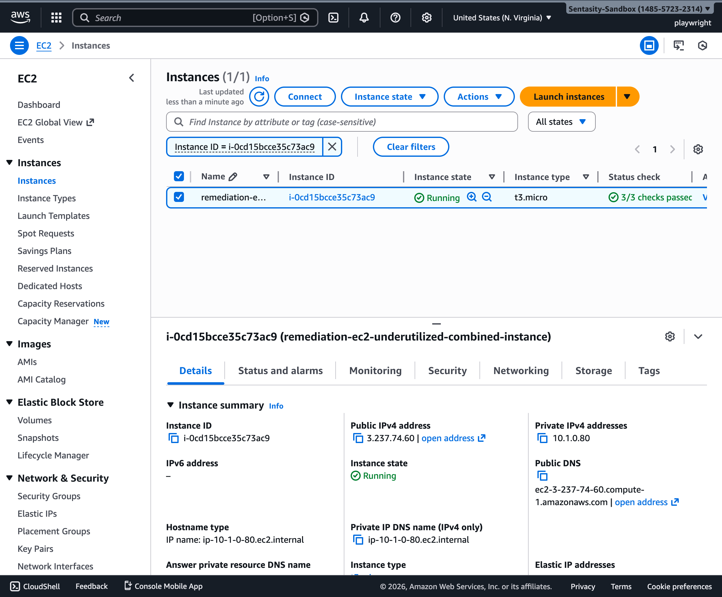The image size is (722, 597).
Task: Select all instances with the header checkbox
Action: pyautogui.click(x=179, y=176)
